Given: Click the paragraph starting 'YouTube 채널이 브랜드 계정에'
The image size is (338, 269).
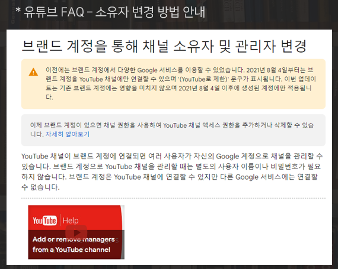Looking at the screenshot, I should (x=172, y=171).
